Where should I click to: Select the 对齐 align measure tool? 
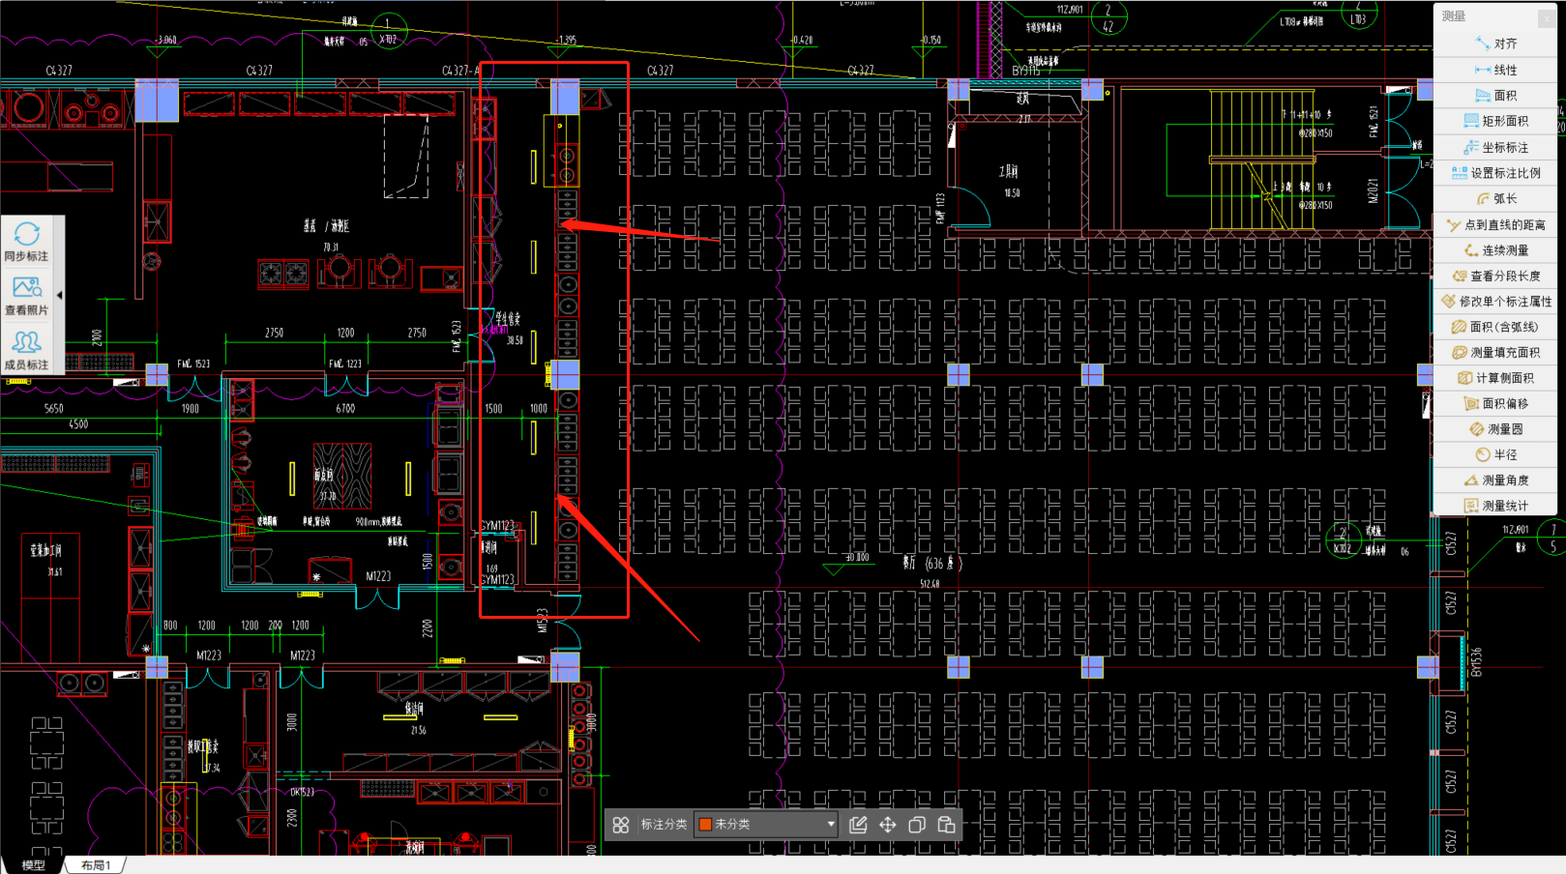(1494, 44)
